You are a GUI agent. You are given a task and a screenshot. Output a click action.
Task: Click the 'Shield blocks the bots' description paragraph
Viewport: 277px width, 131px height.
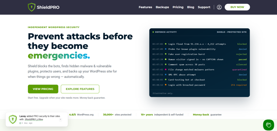click(72, 72)
